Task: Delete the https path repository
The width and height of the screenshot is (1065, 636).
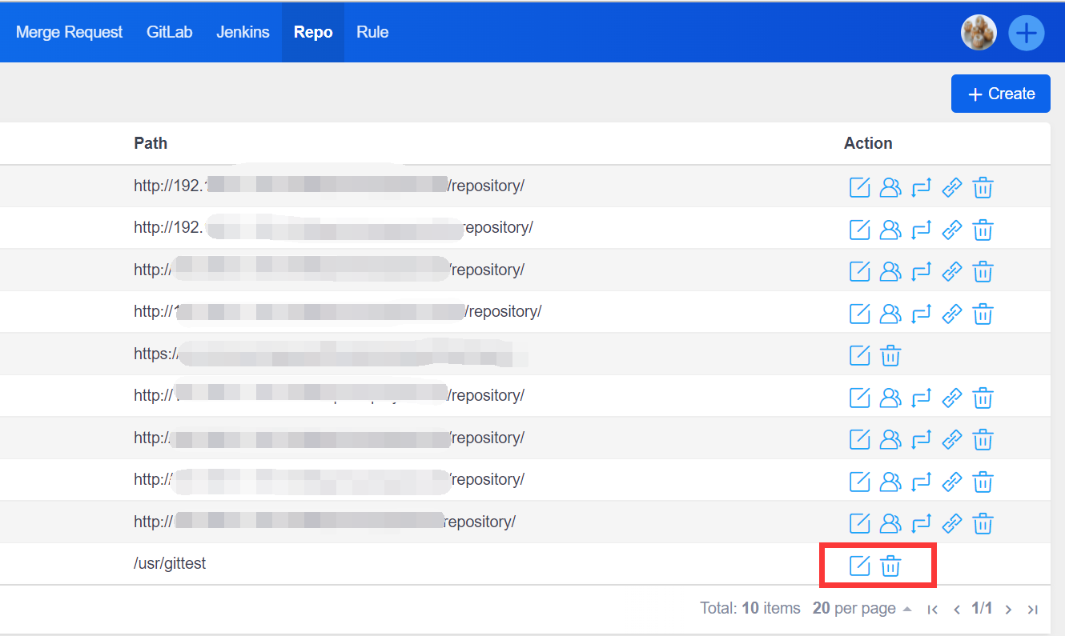Action: (890, 354)
